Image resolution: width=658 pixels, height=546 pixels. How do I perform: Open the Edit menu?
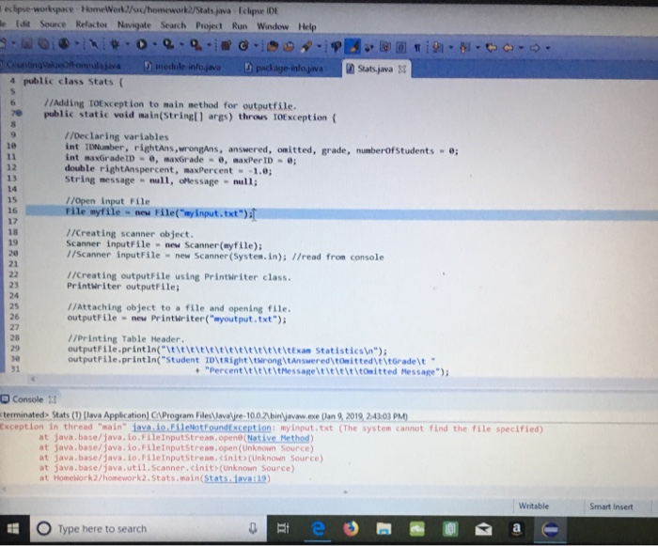point(23,23)
